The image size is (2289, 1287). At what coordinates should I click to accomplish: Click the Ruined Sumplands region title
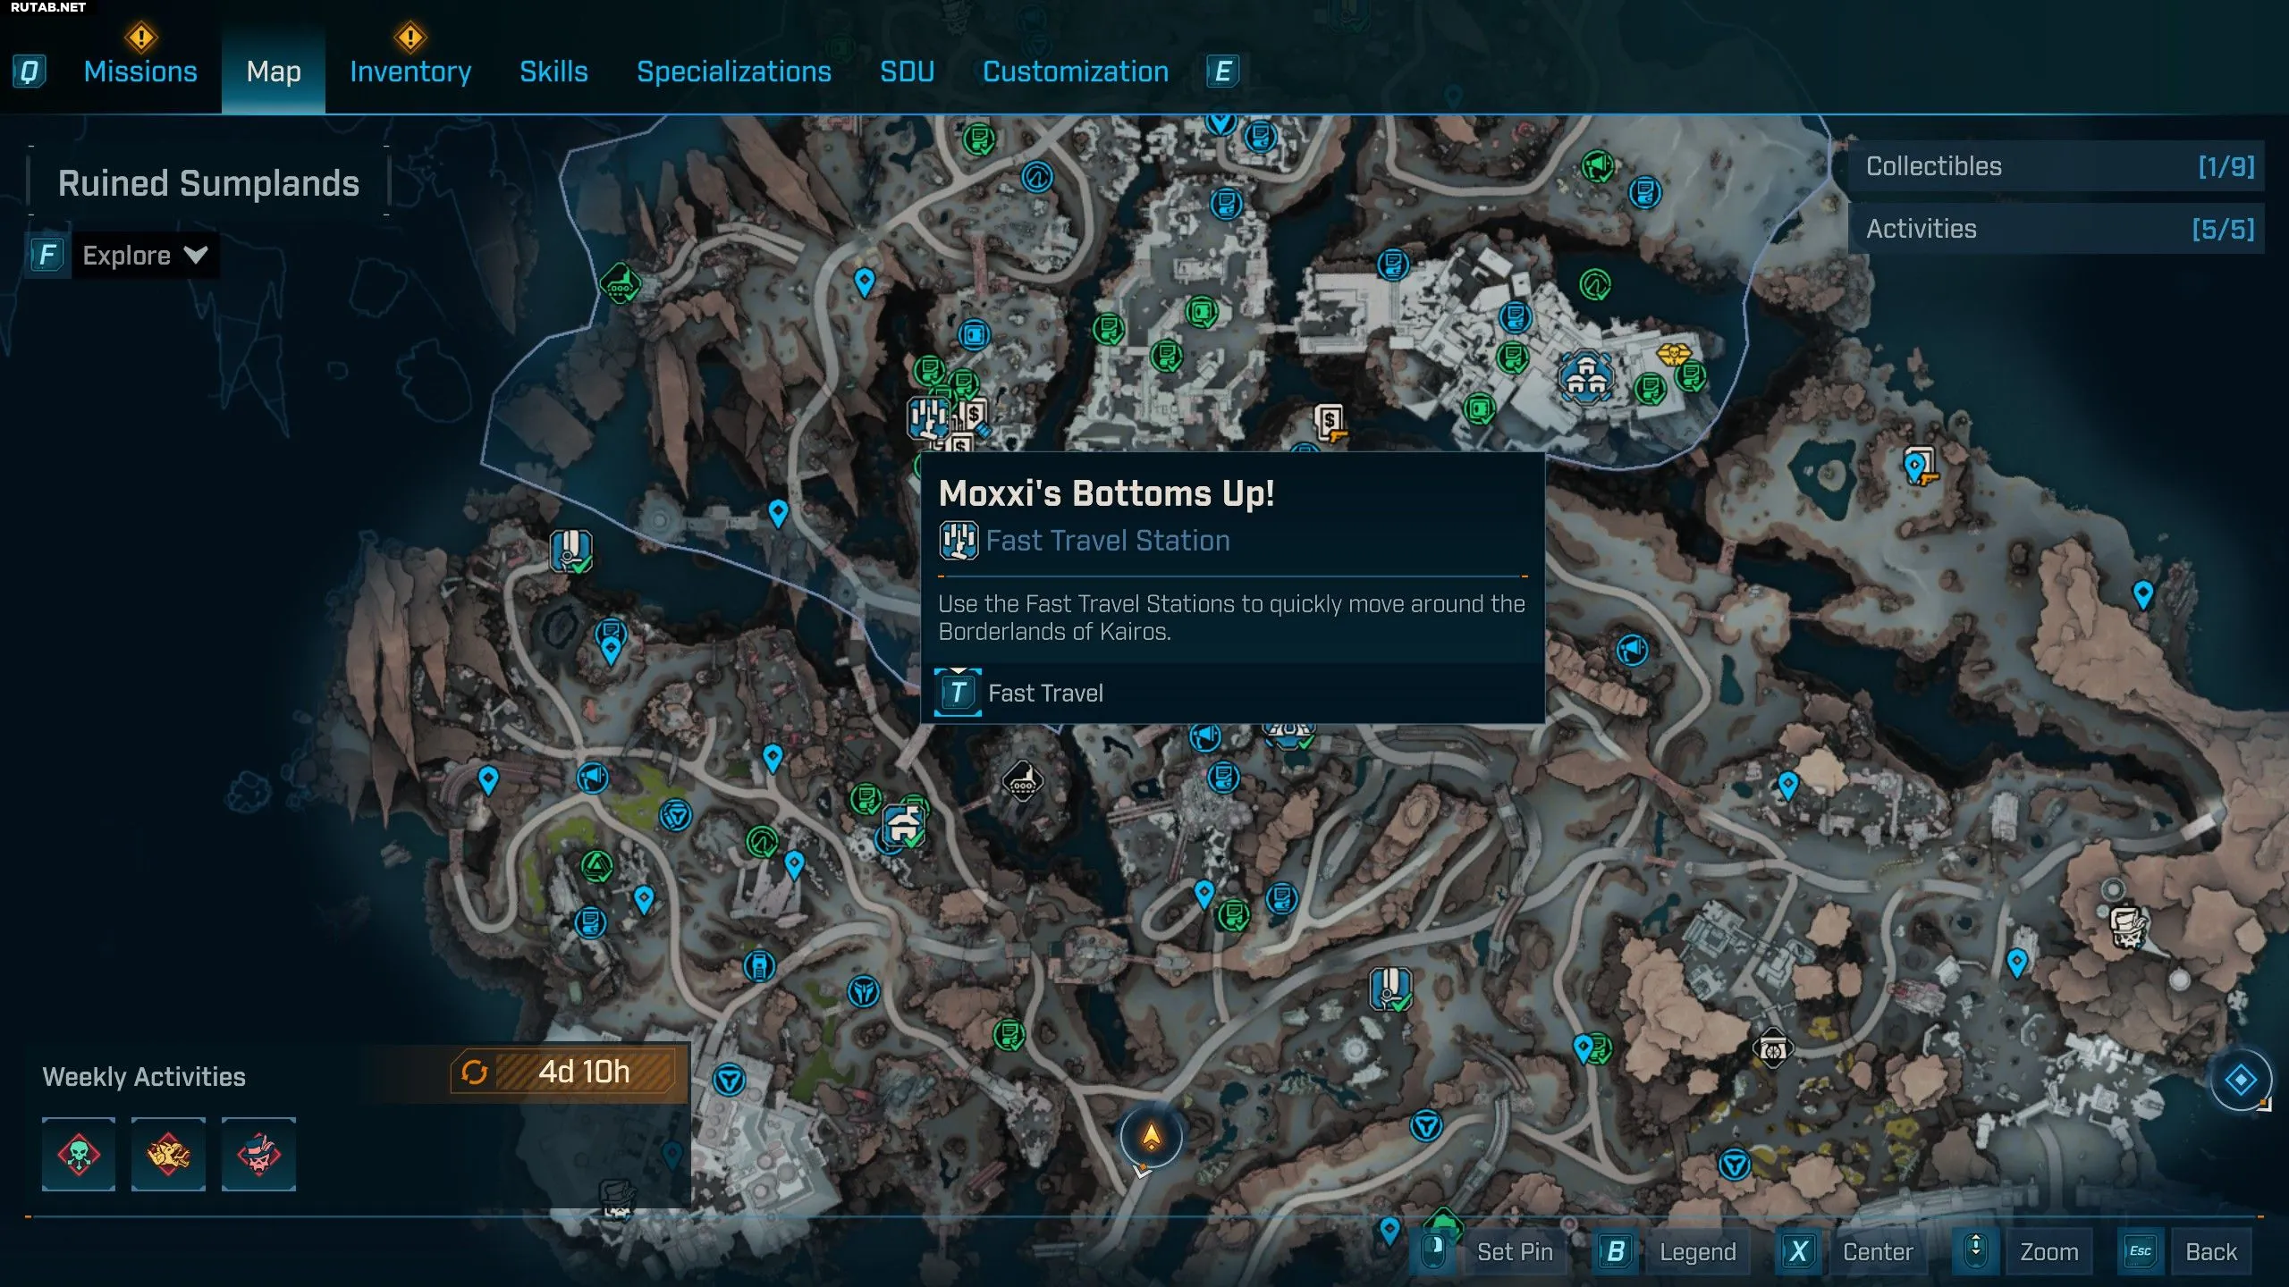click(208, 183)
